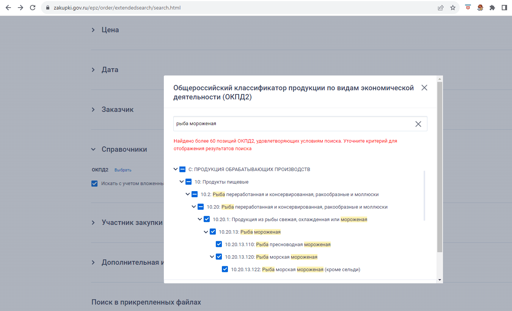Collapse the 10.20.13.120 tree node
The width and height of the screenshot is (512, 311).
[212, 257]
